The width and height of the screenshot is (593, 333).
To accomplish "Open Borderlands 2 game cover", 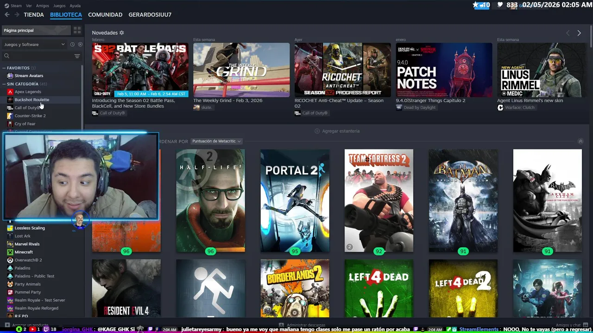I will tap(295, 288).
